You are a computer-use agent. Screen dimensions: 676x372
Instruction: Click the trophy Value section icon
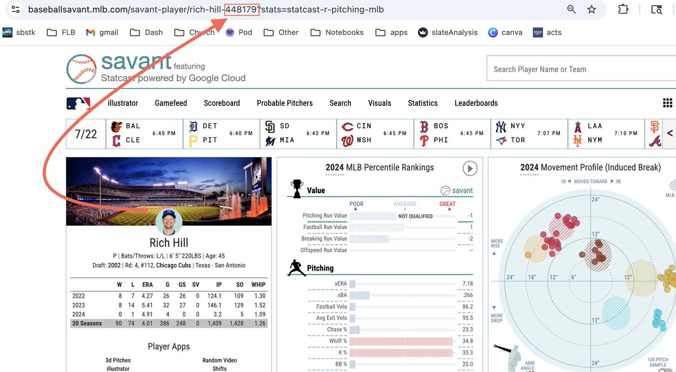[297, 189]
